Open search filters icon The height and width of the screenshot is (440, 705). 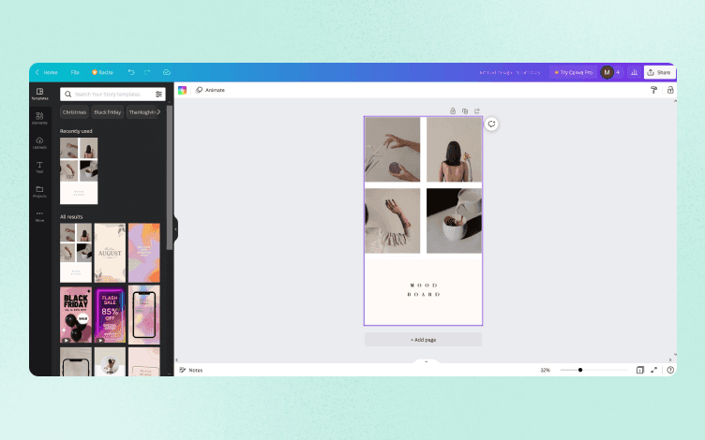[158, 95]
